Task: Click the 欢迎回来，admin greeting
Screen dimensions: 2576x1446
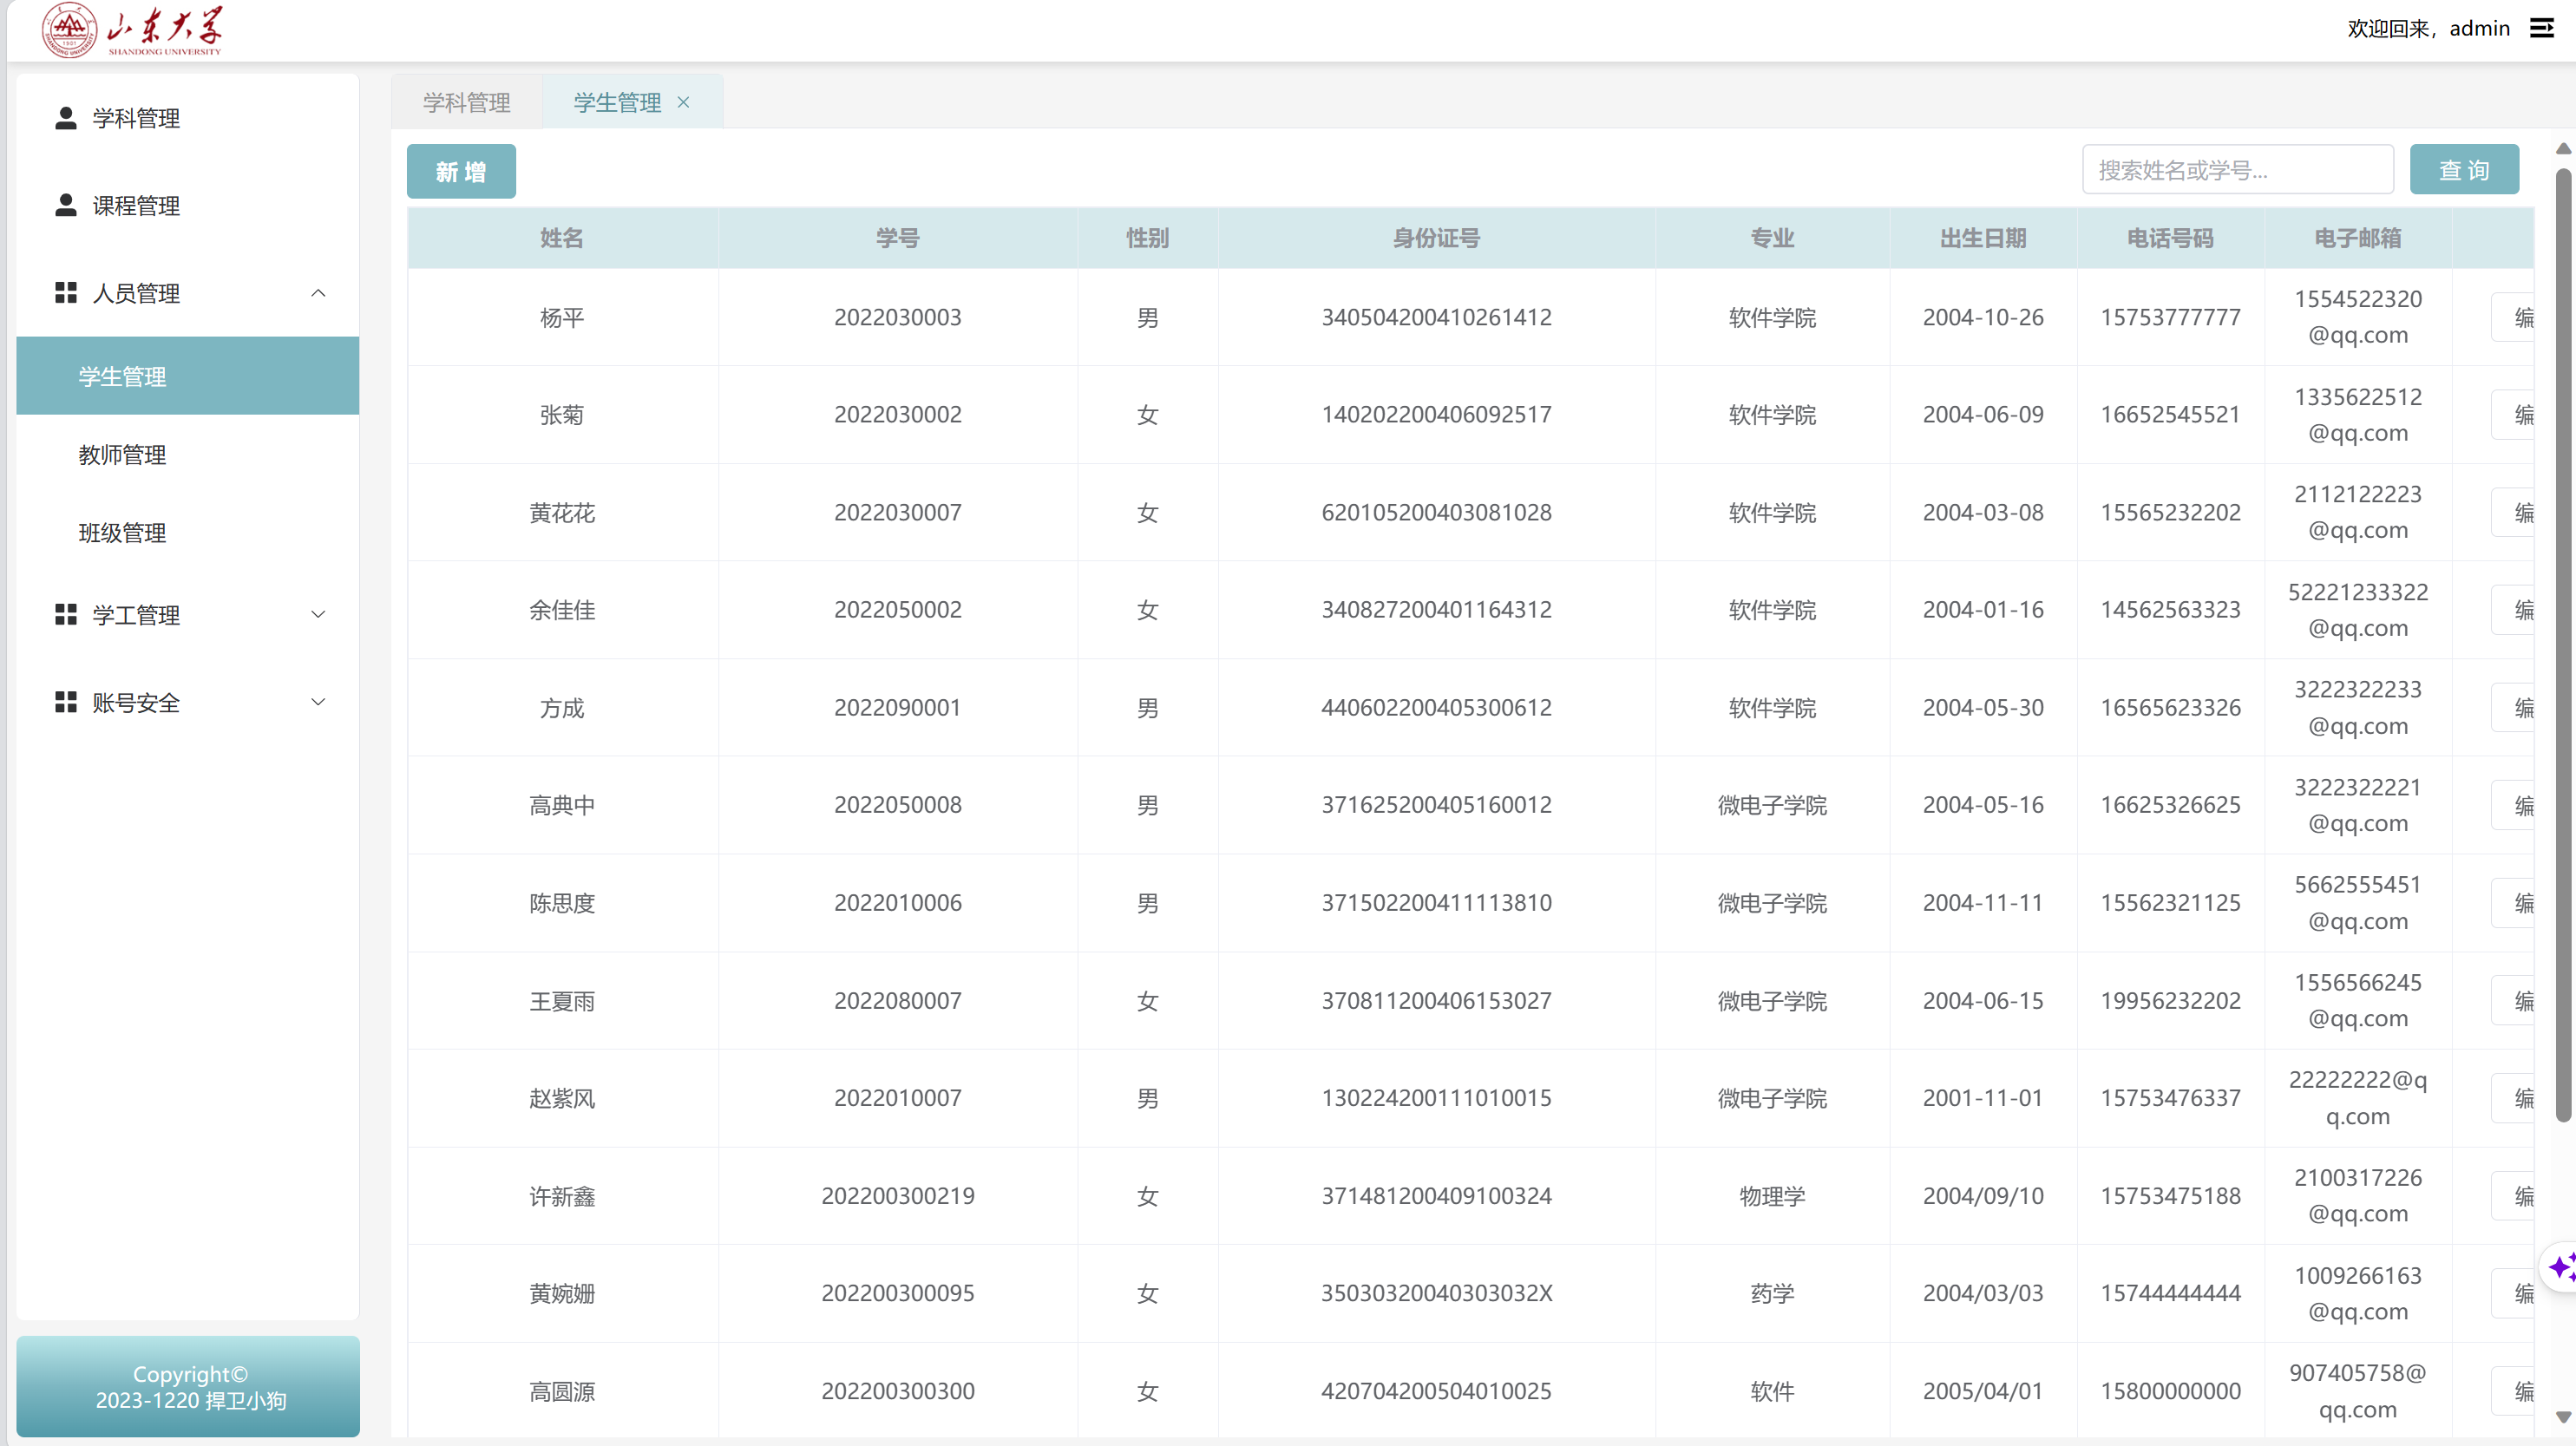Action: 2429,28
